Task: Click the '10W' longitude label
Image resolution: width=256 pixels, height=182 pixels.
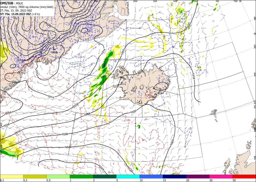Action: pos(175,1)
